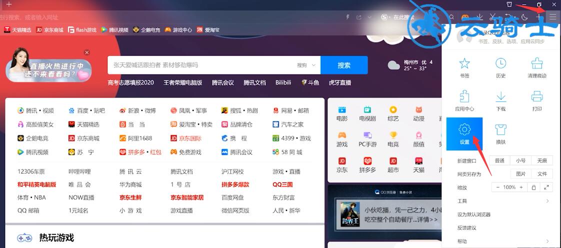Screen dimensions: 561x248
Task: Open the Bilibili quick link
Action: [283, 82]
